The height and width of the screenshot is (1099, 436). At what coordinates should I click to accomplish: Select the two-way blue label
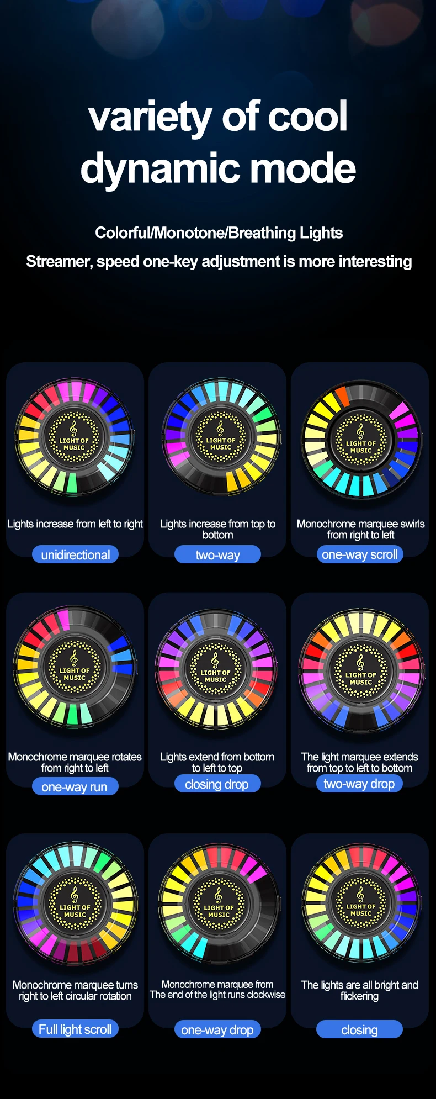(217, 554)
